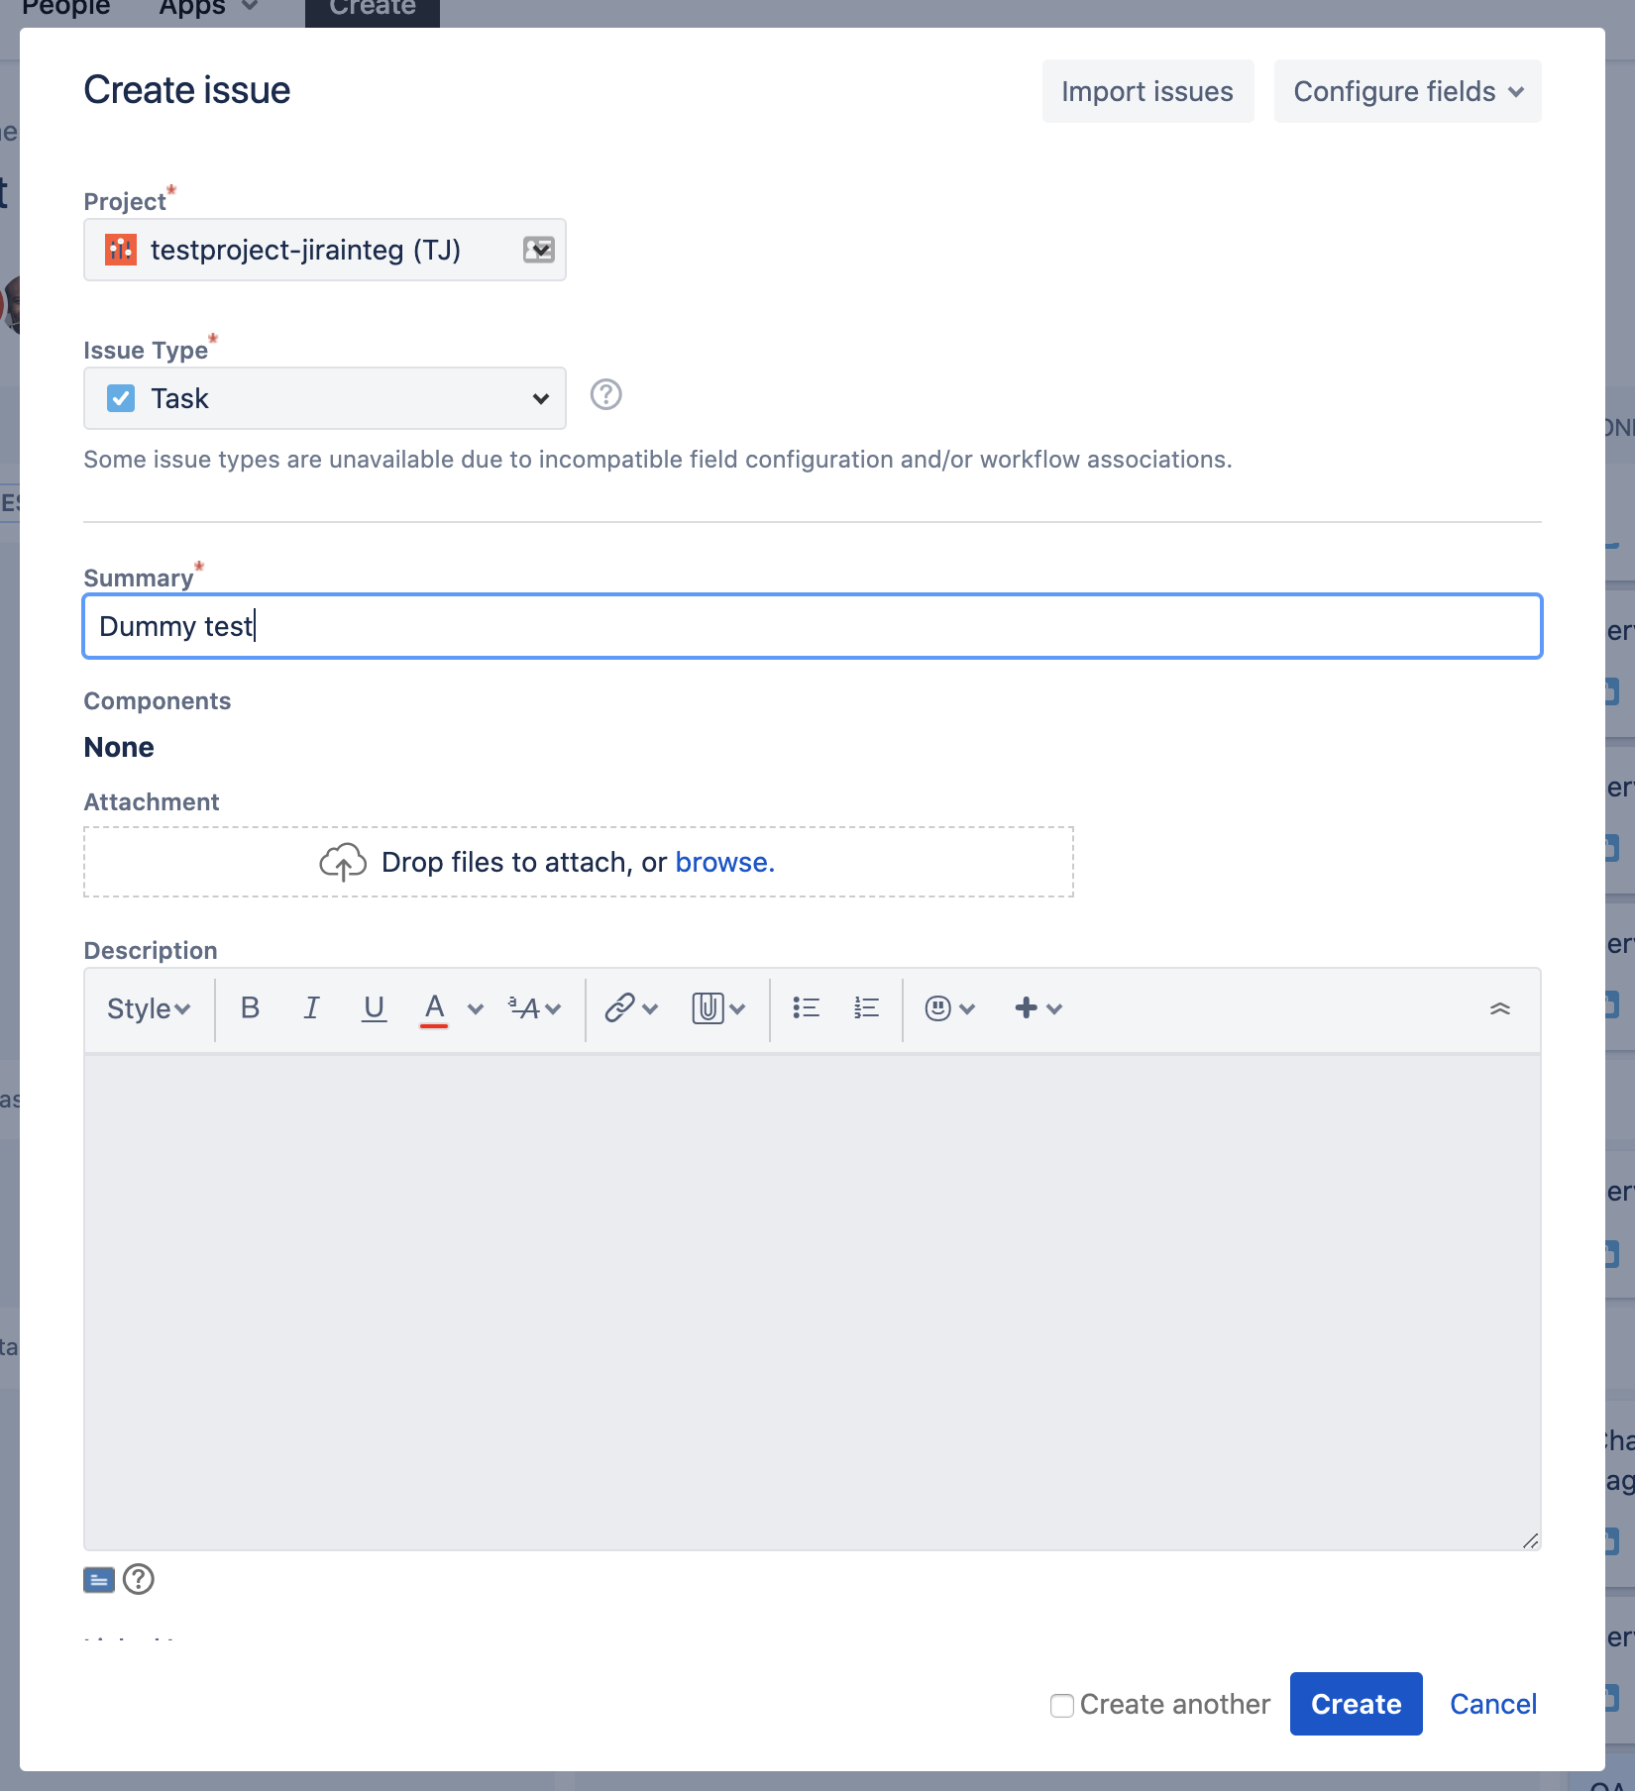Open Issue Type help via question mark icon
Viewport: 1635px width, 1791px height.
(x=605, y=395)
